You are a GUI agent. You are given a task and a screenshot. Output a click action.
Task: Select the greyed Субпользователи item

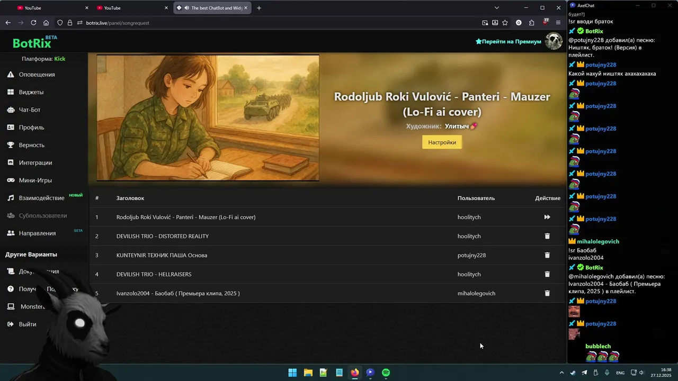click(42, 216)
